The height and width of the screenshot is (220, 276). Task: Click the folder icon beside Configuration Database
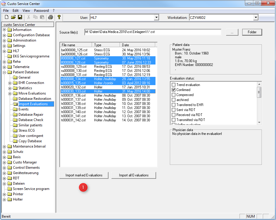point(10,35)
